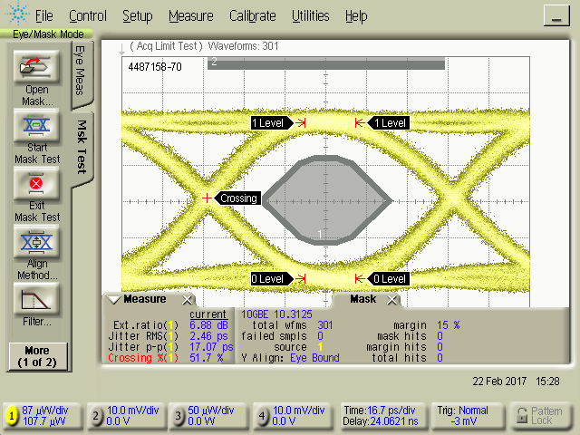The height and width of the screenshot is (435, 580).
Task: Click the Crossing marker label
Action: pos(238,198)
